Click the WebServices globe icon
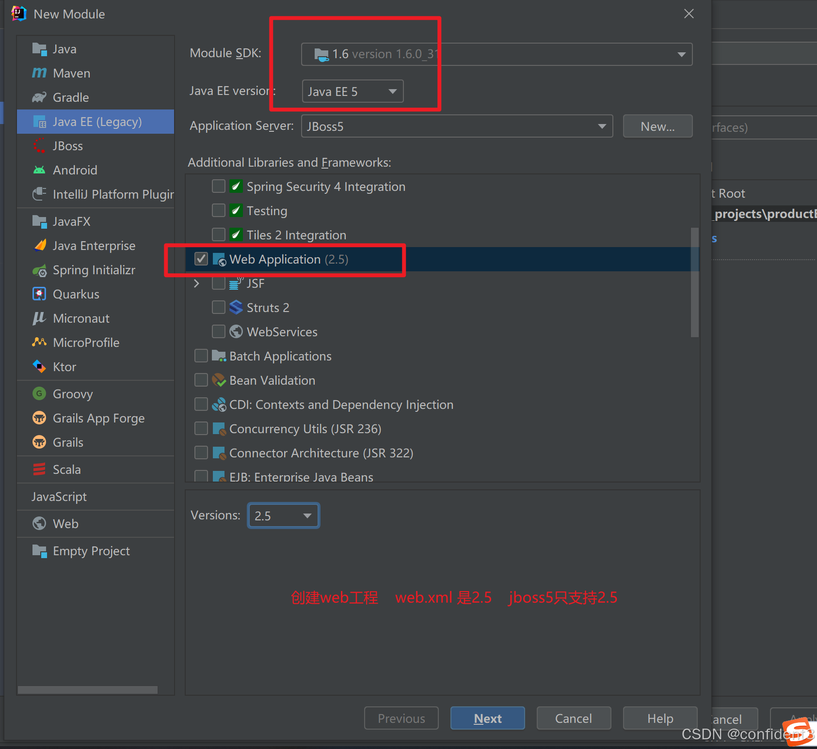This screenshot has width=817, height=749. tap(236, 332)
